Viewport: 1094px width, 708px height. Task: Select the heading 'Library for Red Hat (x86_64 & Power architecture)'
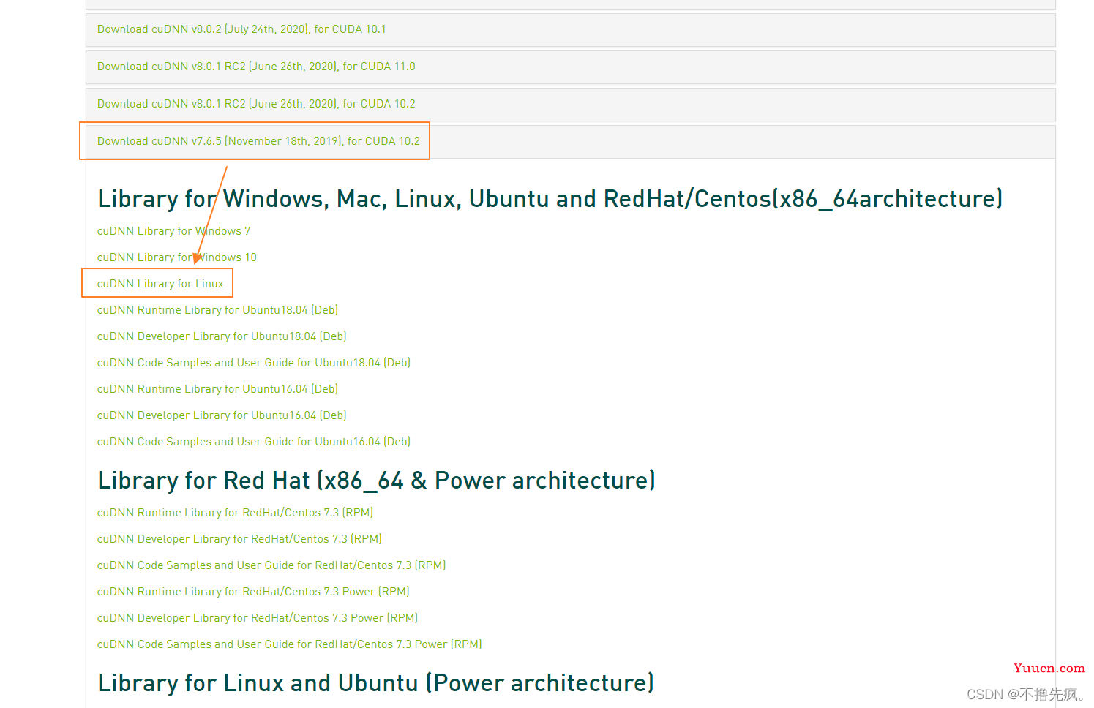point(376,481)
